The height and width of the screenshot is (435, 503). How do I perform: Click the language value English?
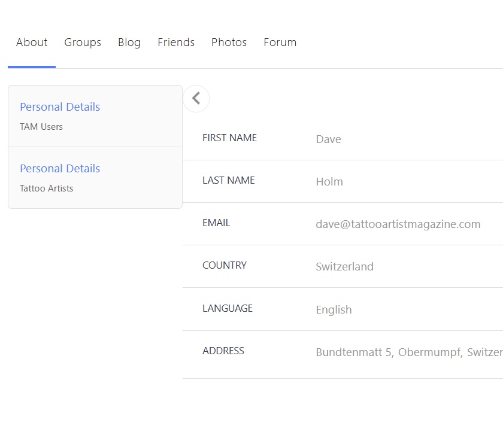pyautogui.click(x=334, y=310)
